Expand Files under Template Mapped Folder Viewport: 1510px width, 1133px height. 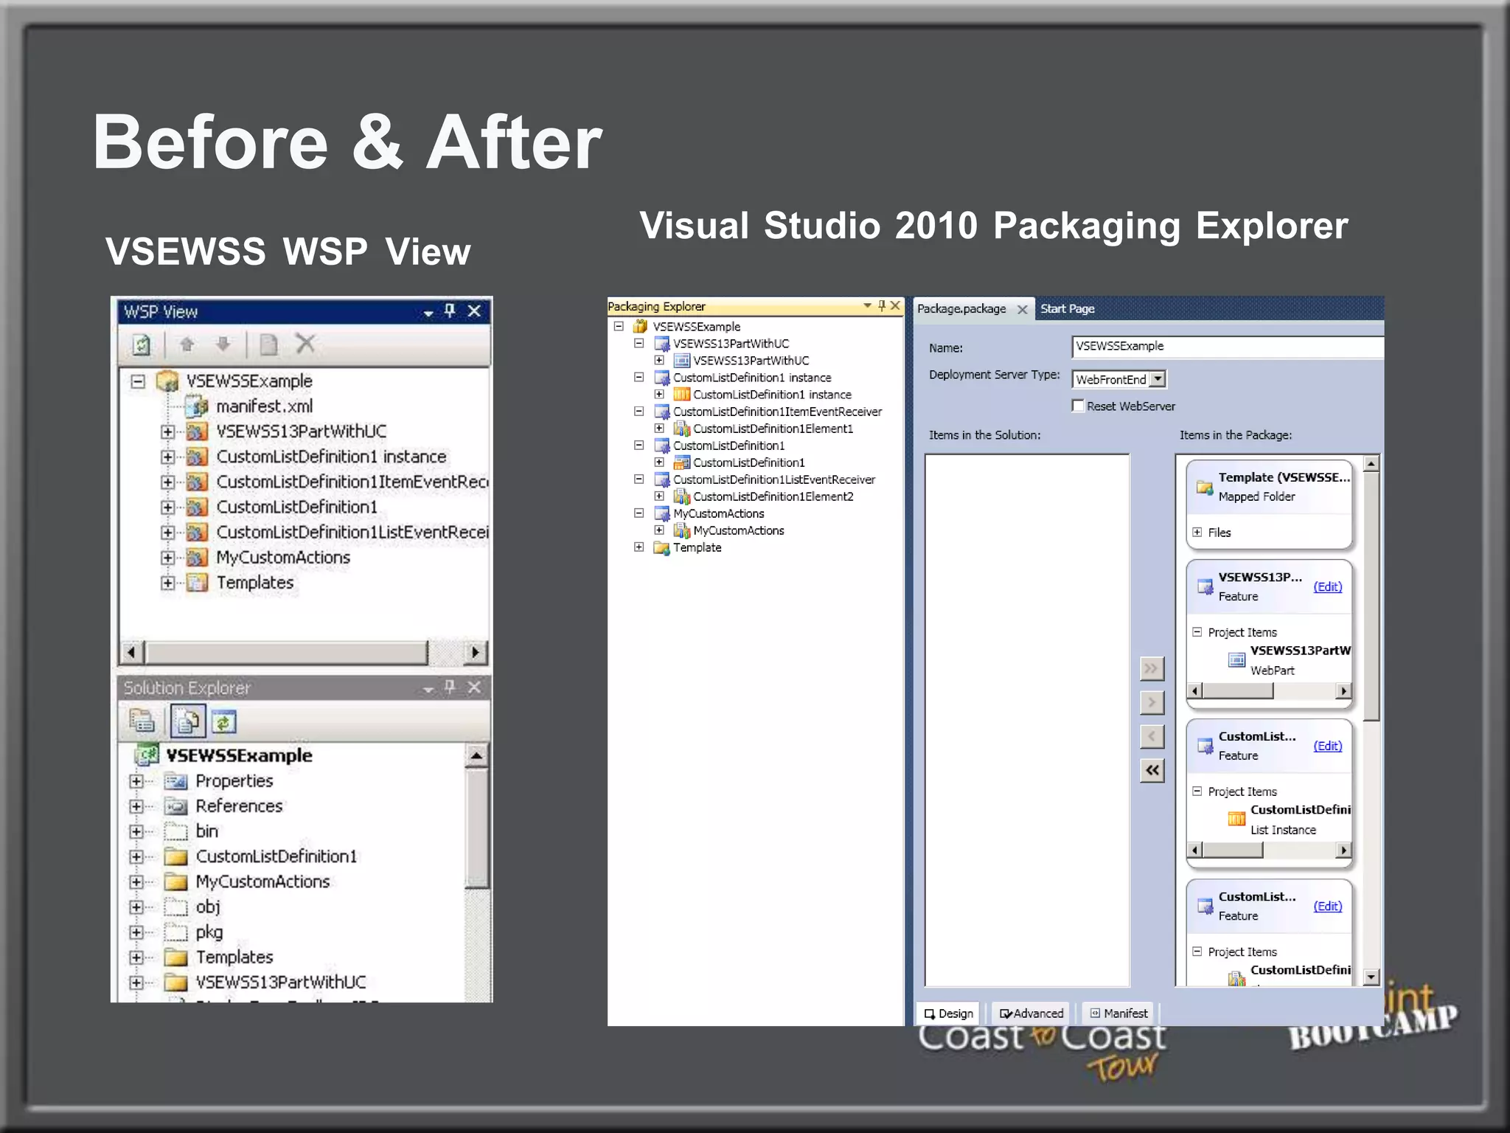pyautogui.click(x=1197, y=532)
